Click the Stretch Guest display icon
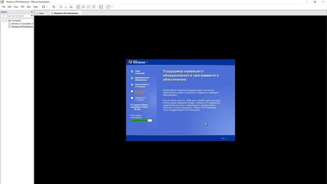This screenshot has height=184, width=327. point(108,7)
